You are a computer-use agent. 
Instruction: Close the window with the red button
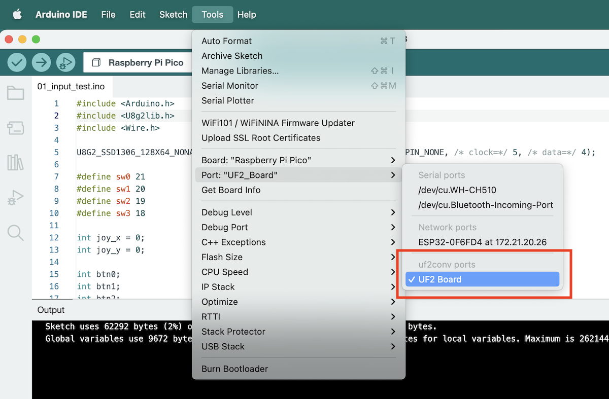coord(9,39)
